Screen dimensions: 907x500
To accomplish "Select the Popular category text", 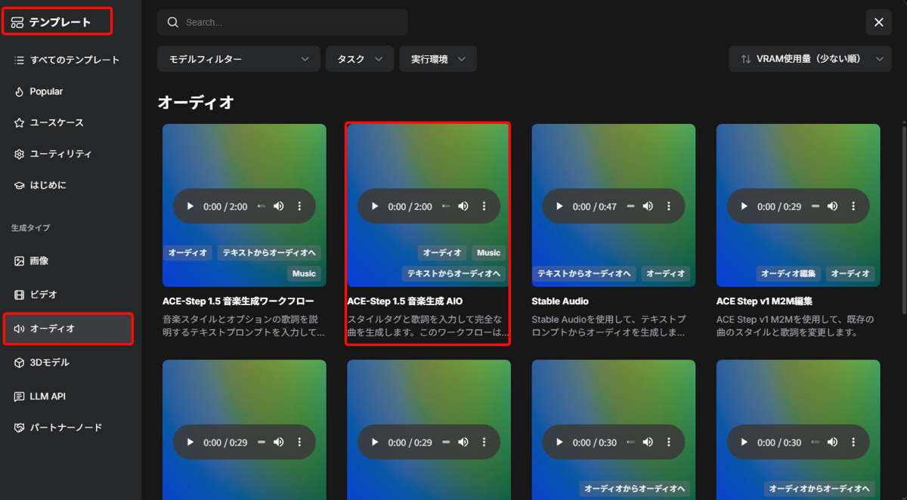I will (46, 91).
